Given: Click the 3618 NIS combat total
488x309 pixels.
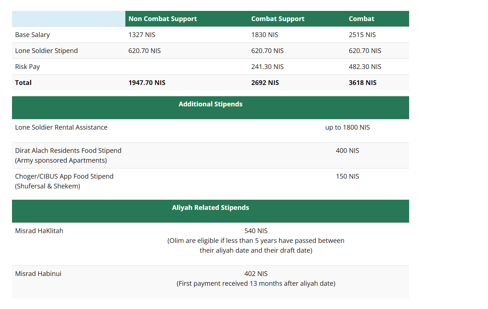Looking at the screenshot, I should pos(362,83).
